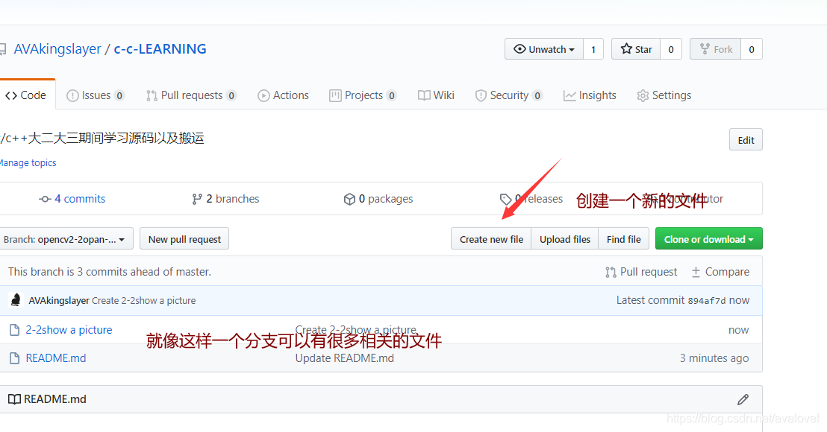The width and height of the screenshot is (827, 432).
Task: Click the Compare plus-minus icon
Action: [696, 272]
